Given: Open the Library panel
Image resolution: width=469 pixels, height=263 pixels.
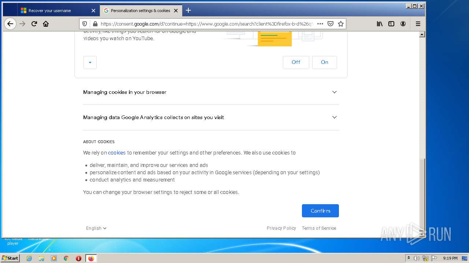Looking at the screenshot, I should [380, 24].
